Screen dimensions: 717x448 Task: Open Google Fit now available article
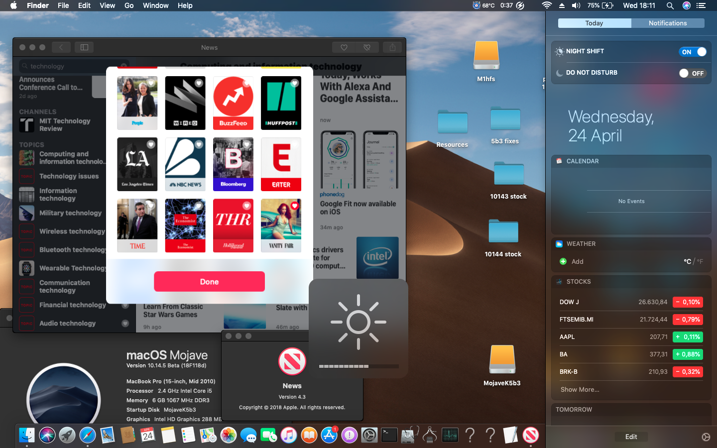tap(358, 208)
